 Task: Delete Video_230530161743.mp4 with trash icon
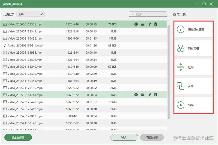tap(156, 95)
